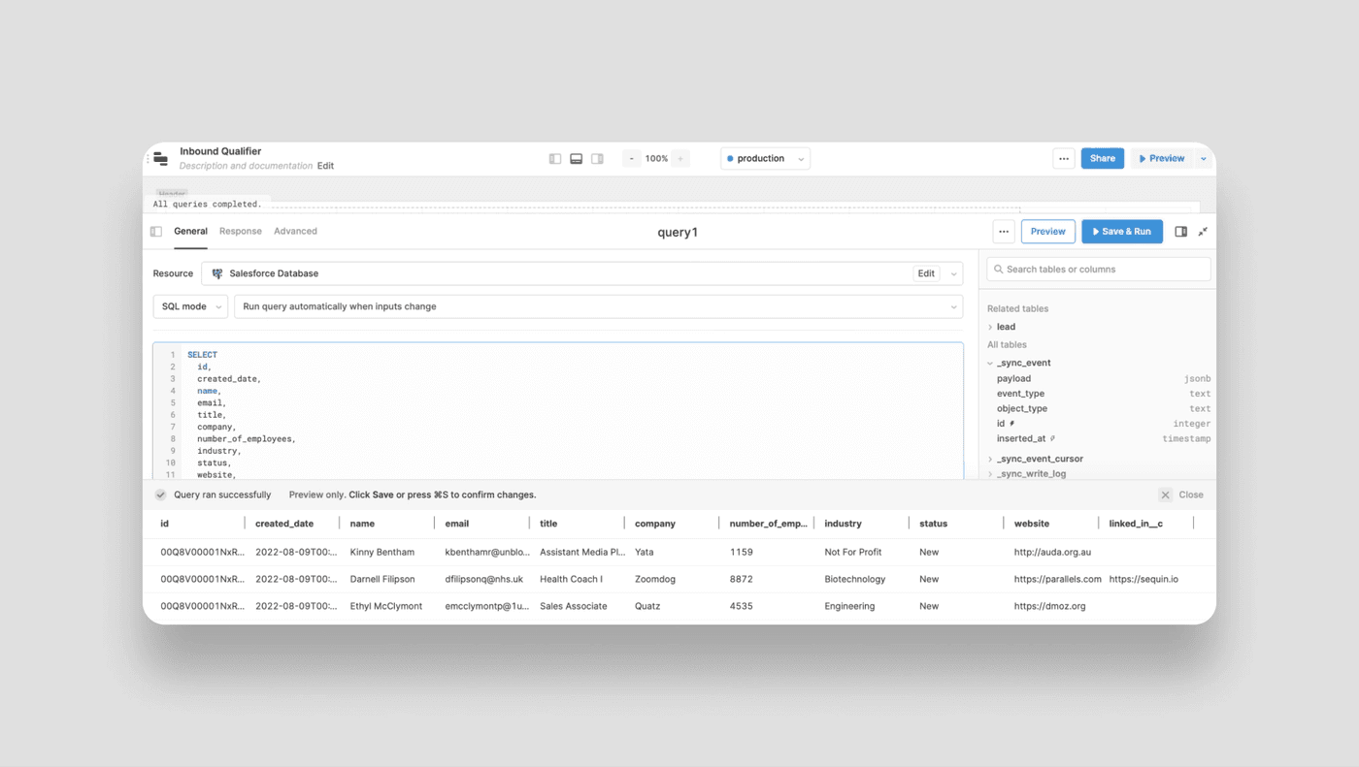Click the blue Share button
Image resolution: width=1359 pixels, height=767 pixels.
pos(1102,159)
